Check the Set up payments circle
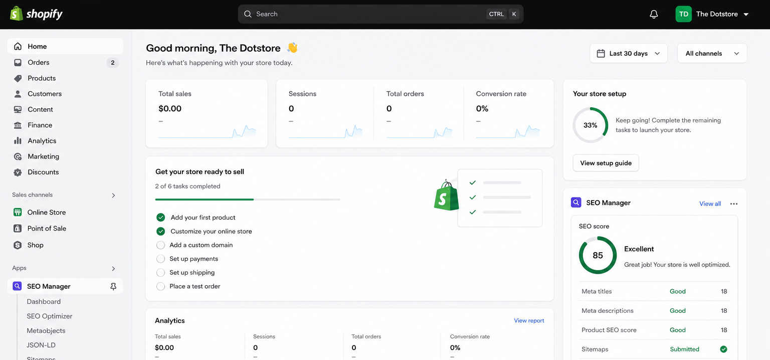Screen dimensions: 770x360 click(160, 259)
